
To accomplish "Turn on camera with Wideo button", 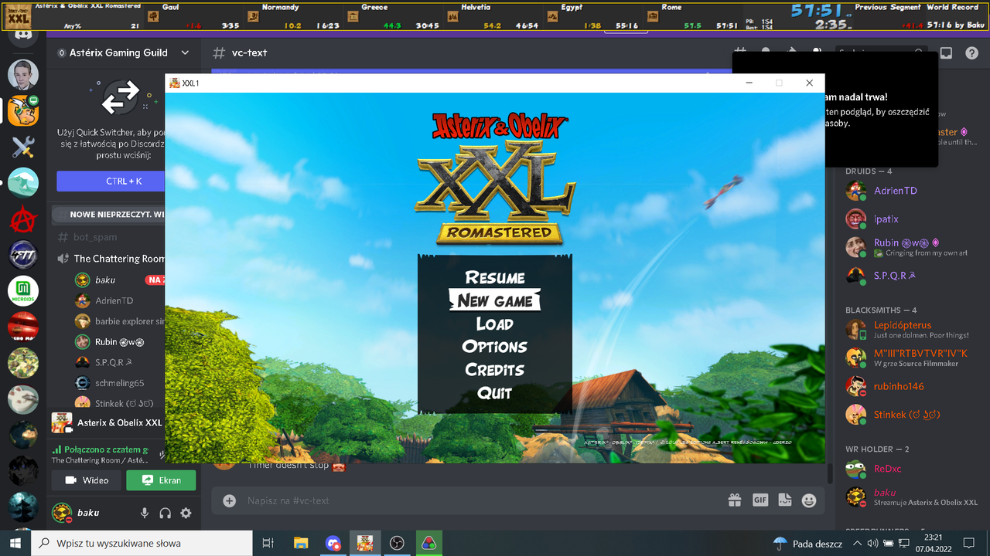I will click(x=85, y=480).
